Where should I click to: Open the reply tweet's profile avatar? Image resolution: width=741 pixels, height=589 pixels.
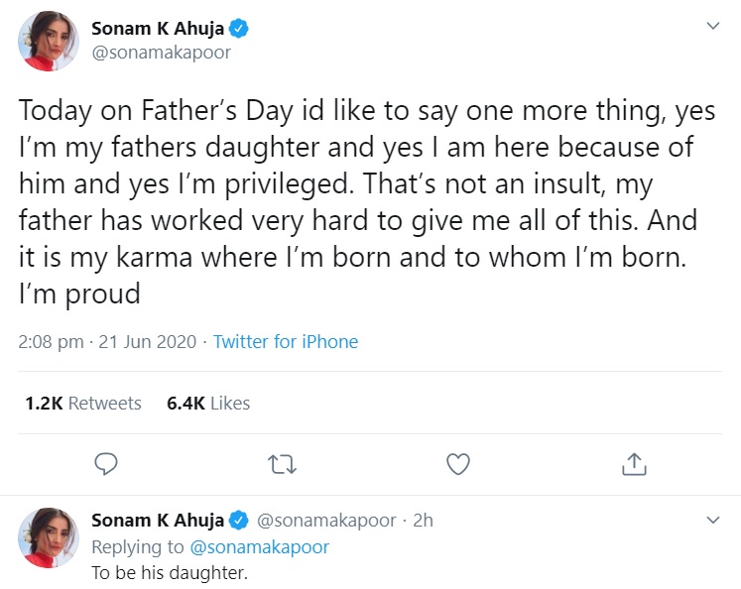49,537
